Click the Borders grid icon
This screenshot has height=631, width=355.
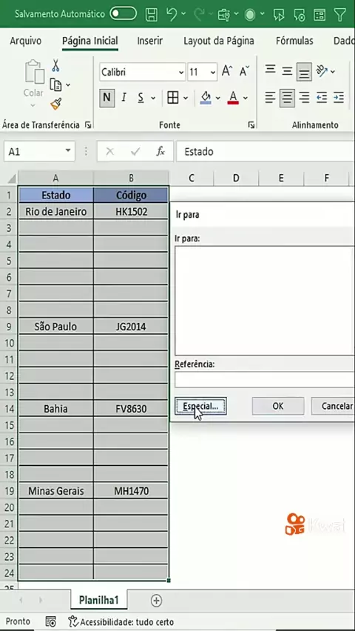tap(173, 97)
